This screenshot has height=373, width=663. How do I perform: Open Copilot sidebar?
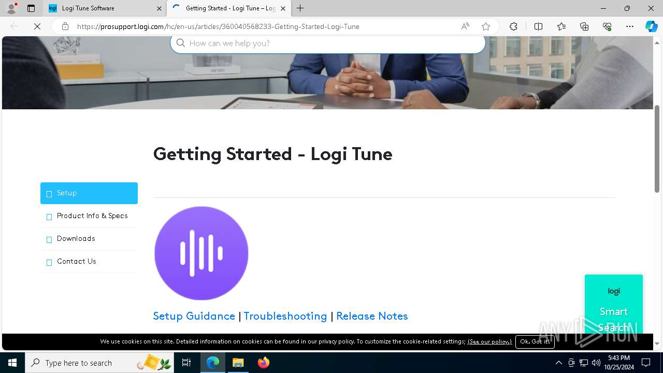[x=651, y=26]
